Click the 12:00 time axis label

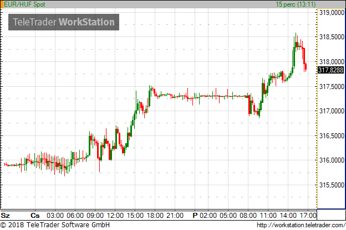[115, 215]
